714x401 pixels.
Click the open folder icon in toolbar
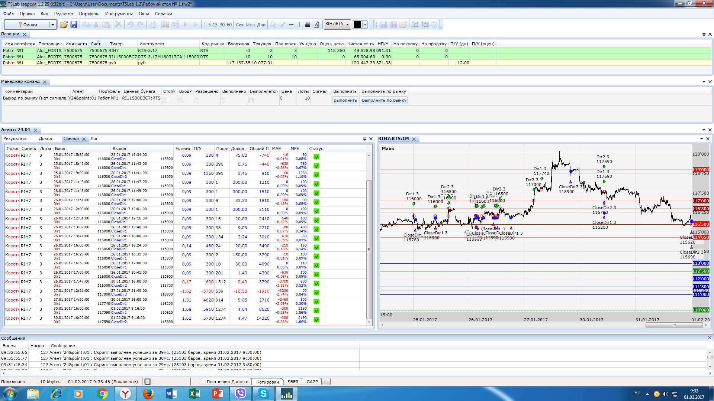(64, 25)
